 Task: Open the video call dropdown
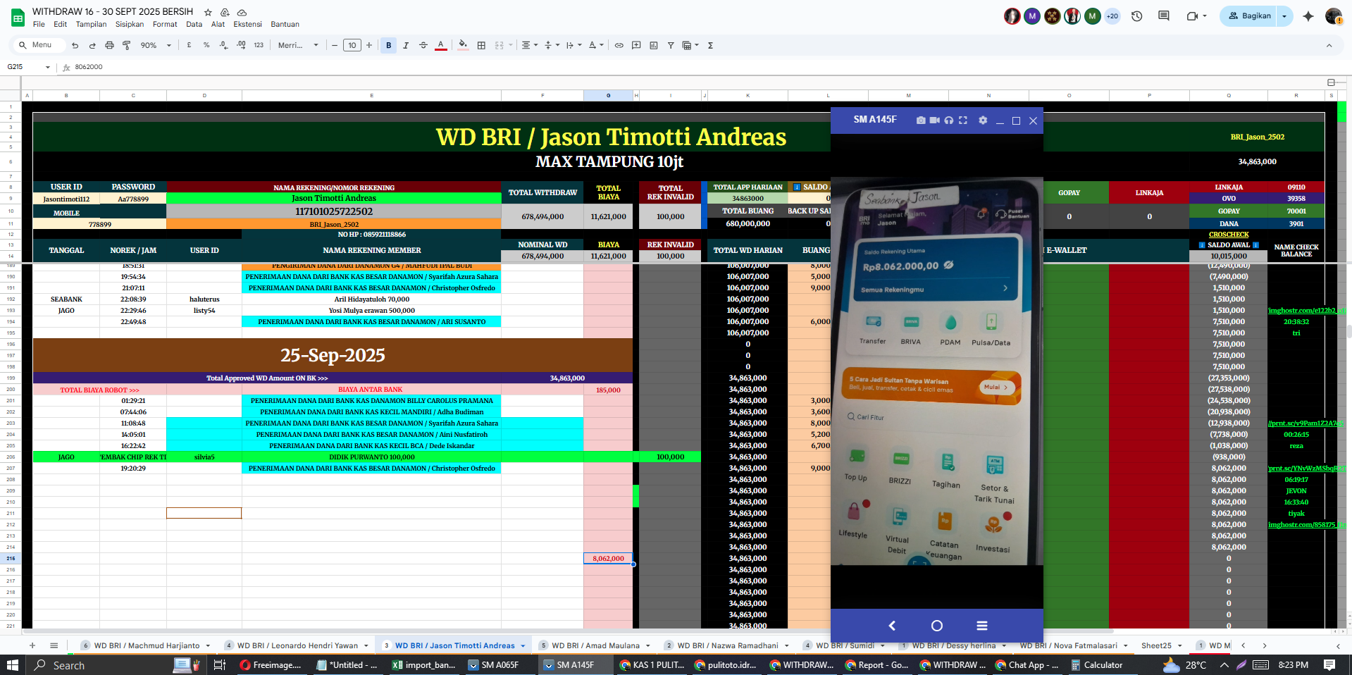(1205, 16)
